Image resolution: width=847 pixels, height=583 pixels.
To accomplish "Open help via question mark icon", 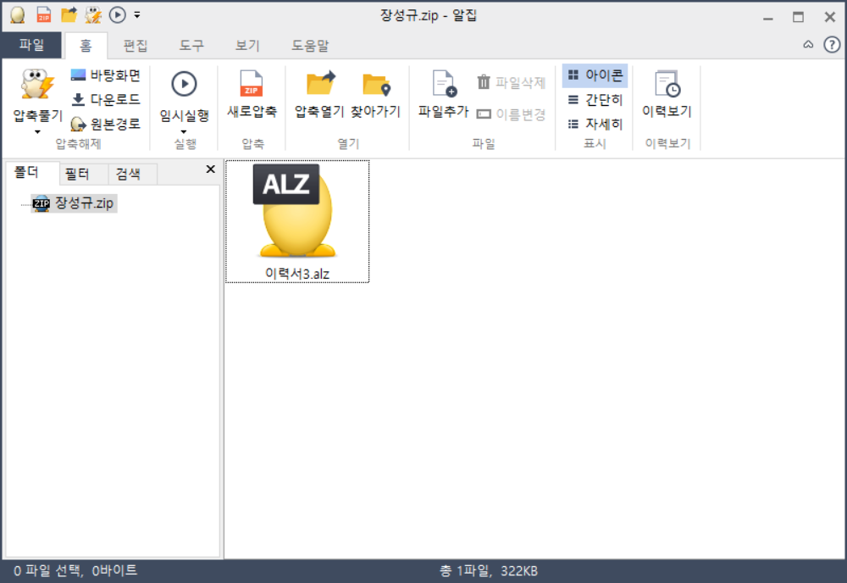I will point(832,45).
